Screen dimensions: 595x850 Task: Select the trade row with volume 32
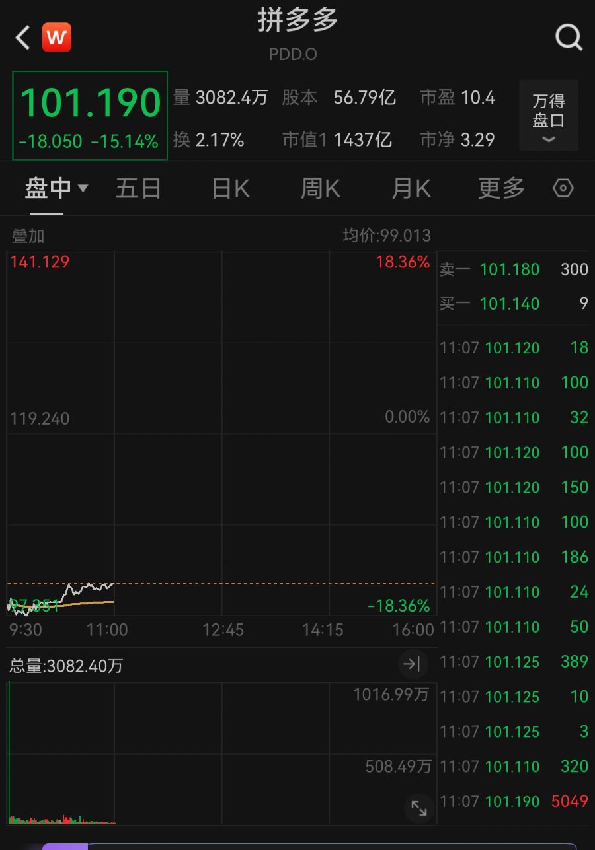(x=514, y=418)
